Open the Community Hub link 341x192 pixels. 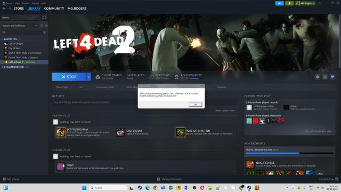pos(104,87)
